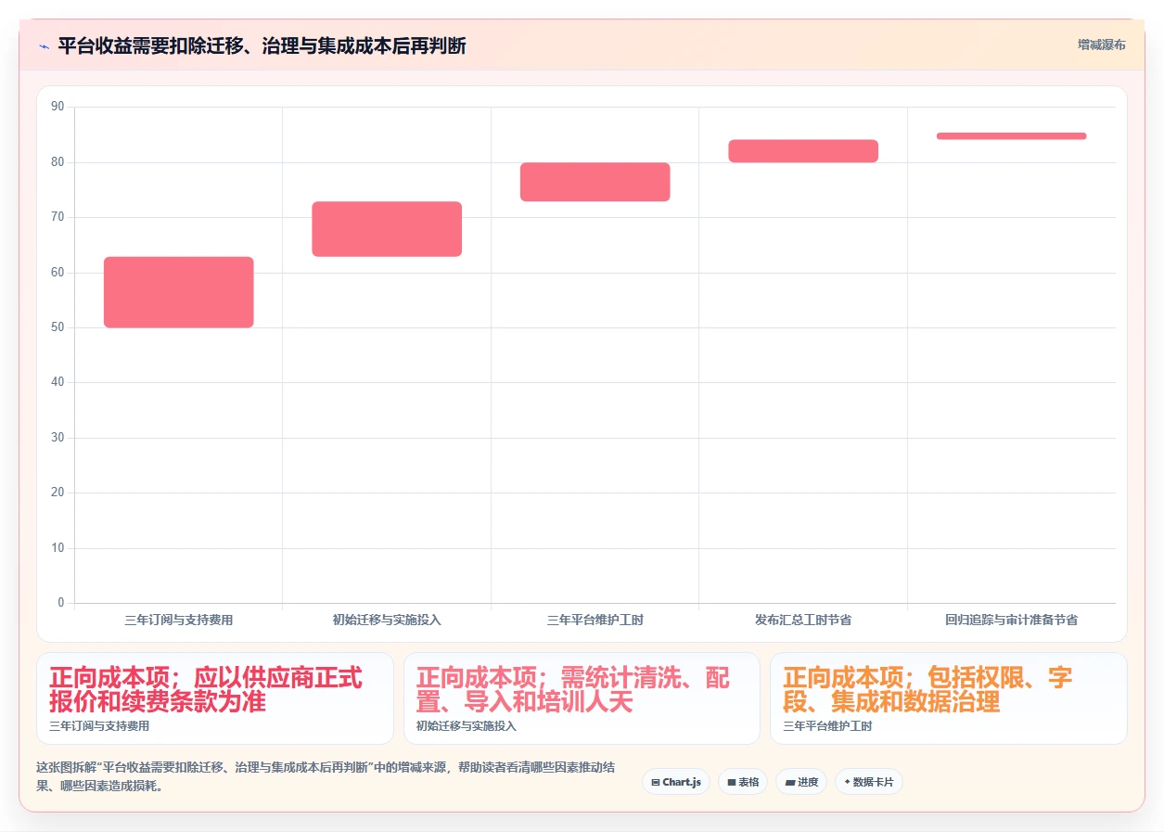Viewport: 1164px width, 832px height.
Task: Click the x-axis label 三年平台维护工时
Action: tap(595, 620)
